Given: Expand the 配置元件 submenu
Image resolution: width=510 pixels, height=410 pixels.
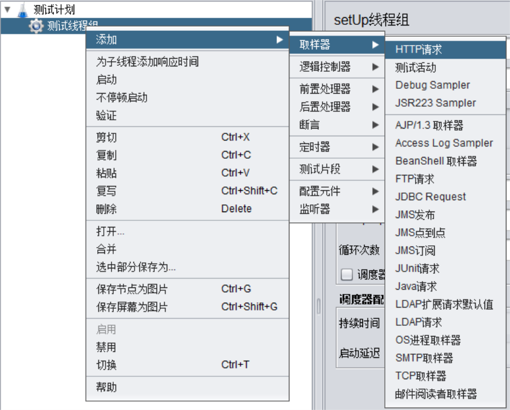Looking at the screenshot, I should (x=337, y=191).
